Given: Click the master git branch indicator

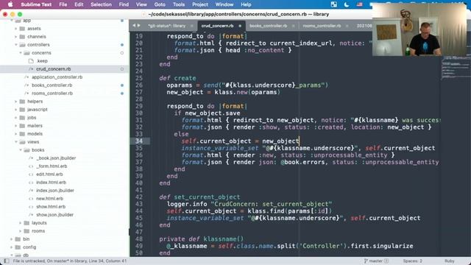Looking at the screenshot, I should [376, 261].
